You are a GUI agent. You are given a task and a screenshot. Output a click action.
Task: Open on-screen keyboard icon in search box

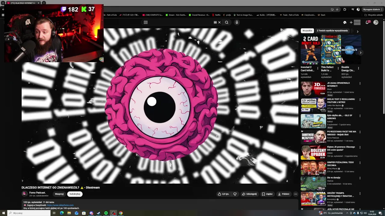(215, 22)
